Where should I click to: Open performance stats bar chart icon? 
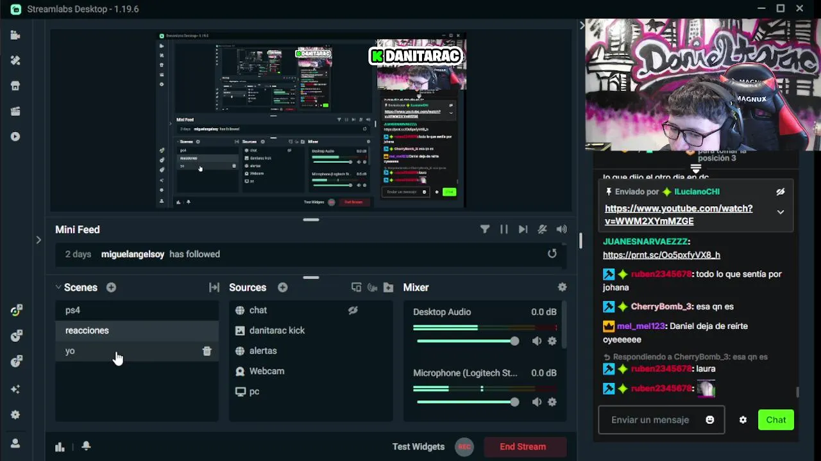(x=60, y=447)
